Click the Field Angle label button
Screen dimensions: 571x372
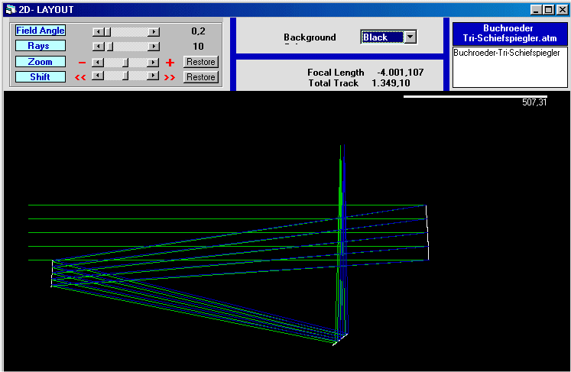[x=40, y=31]
